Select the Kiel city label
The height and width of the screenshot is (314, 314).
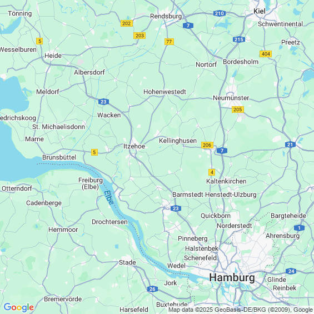260,11
